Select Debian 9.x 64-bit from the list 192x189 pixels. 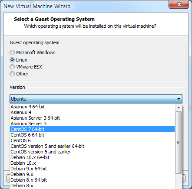point(92,169)
